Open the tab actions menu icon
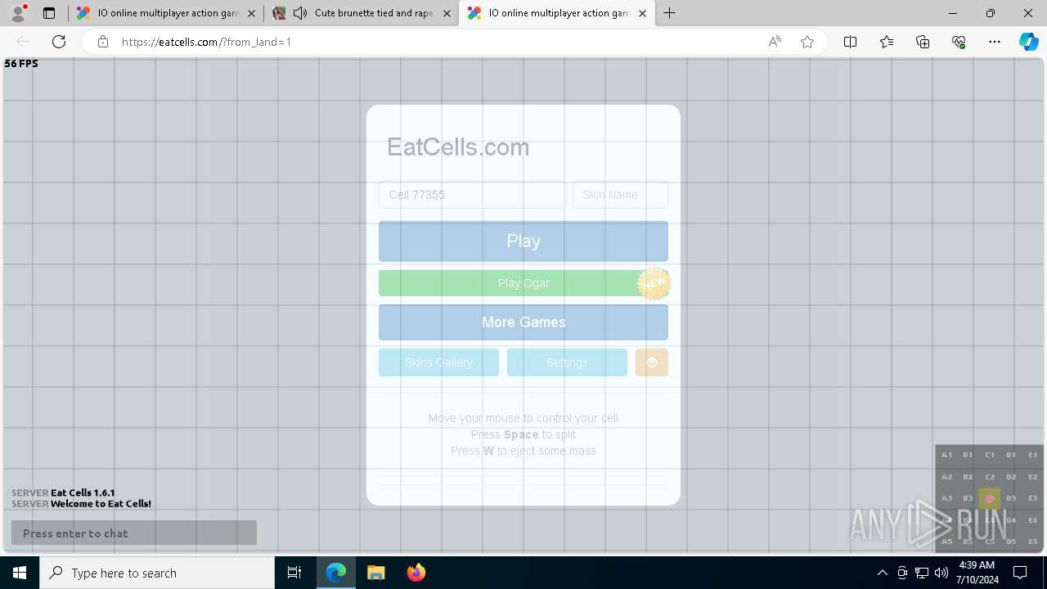 coord(49,13)
